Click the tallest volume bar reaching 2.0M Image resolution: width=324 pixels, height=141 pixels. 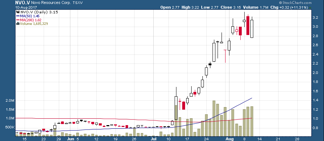[214, 119]
